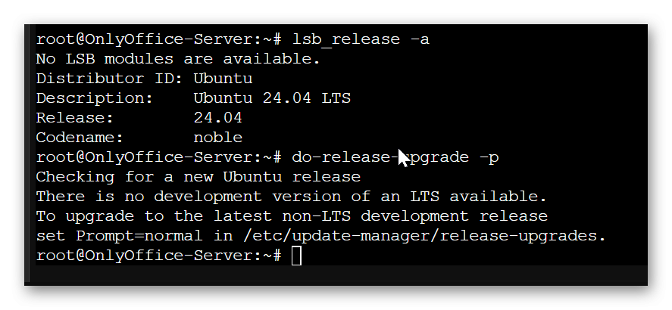Click the last root@OnlyOffice-Server prompt

[158, 256]
